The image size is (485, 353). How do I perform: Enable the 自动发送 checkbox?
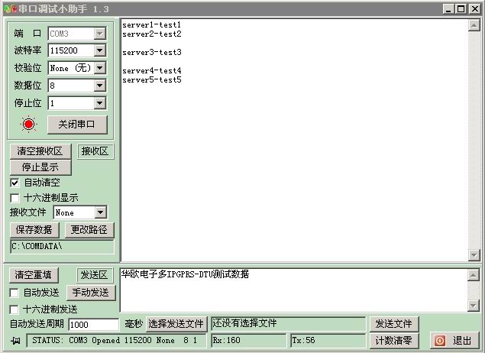(15, 293)
